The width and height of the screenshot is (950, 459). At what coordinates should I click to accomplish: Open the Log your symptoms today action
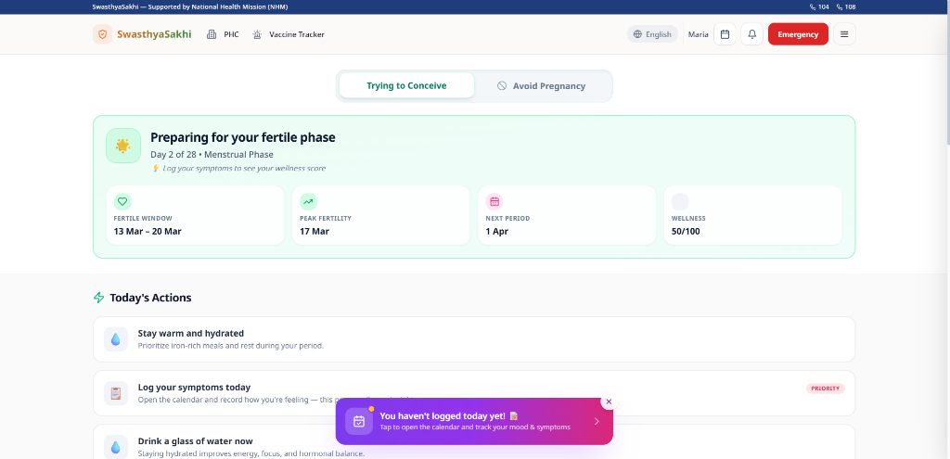[474, 393]
